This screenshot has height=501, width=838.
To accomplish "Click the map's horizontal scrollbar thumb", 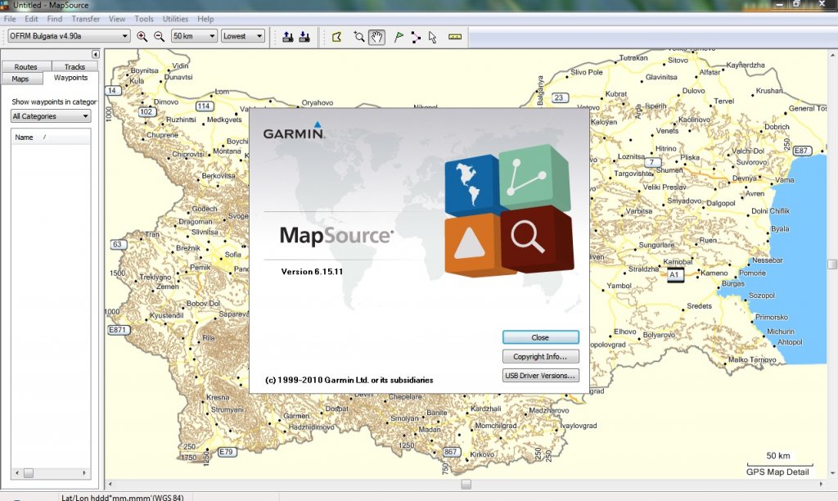I will pyautogui.click(x=466, y=485).
